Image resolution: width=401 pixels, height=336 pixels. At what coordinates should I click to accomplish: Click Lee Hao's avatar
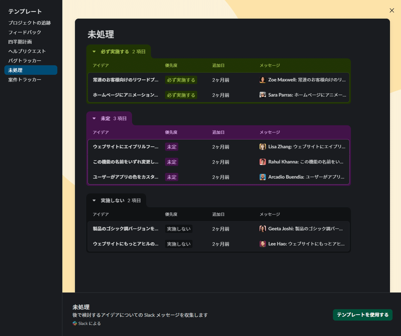pos(263,244)
